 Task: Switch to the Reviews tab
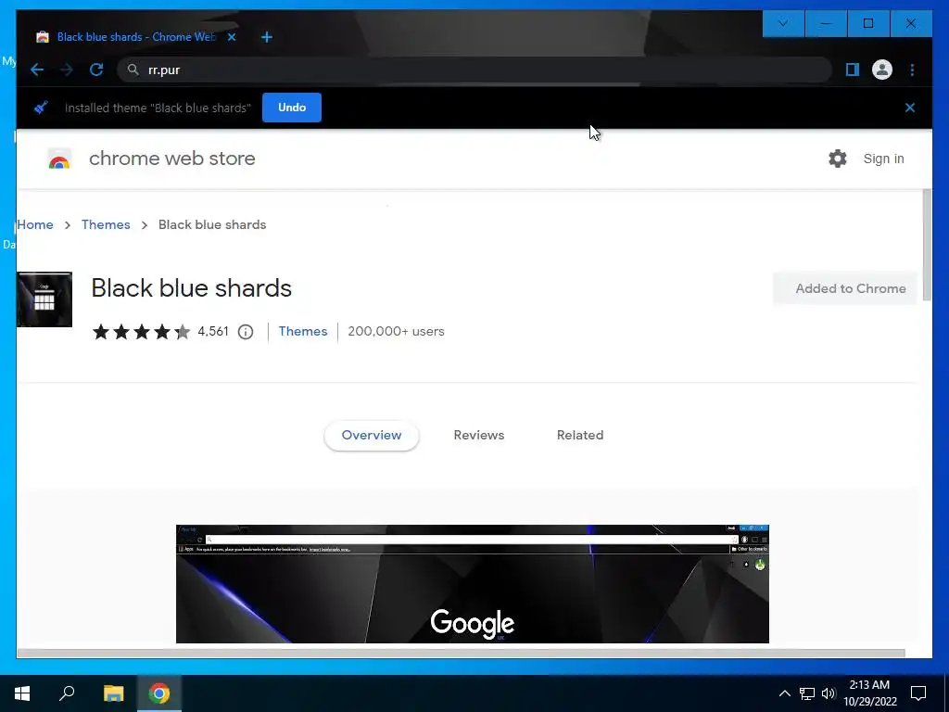[479, 436]
